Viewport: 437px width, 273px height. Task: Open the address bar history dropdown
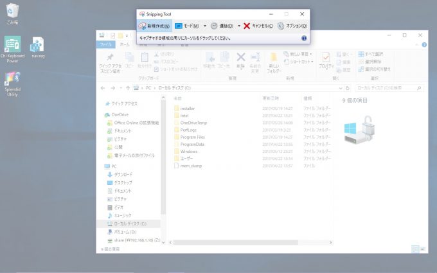[x=341, y=88]
